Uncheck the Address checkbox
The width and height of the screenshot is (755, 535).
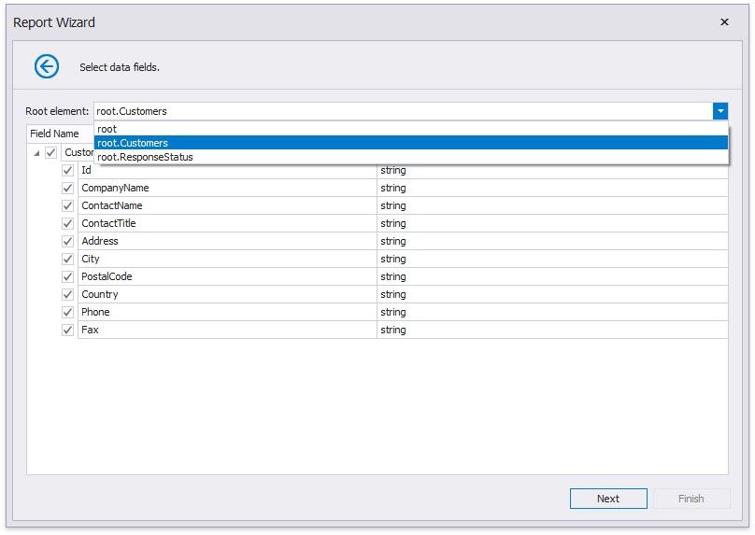click(x=67, y=241)
